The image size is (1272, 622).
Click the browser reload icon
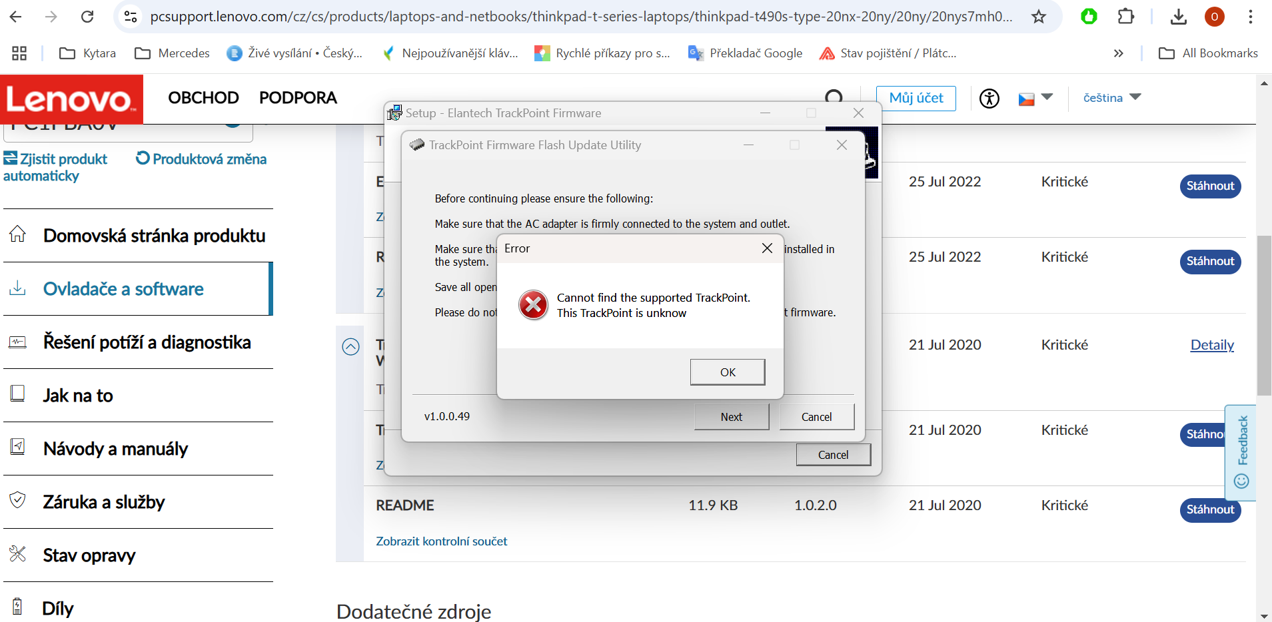point(87,17)
